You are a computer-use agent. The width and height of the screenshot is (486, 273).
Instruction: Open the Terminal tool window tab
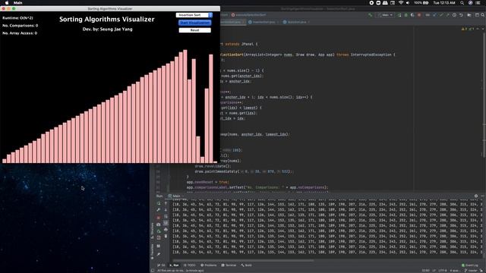coord(229,265)
